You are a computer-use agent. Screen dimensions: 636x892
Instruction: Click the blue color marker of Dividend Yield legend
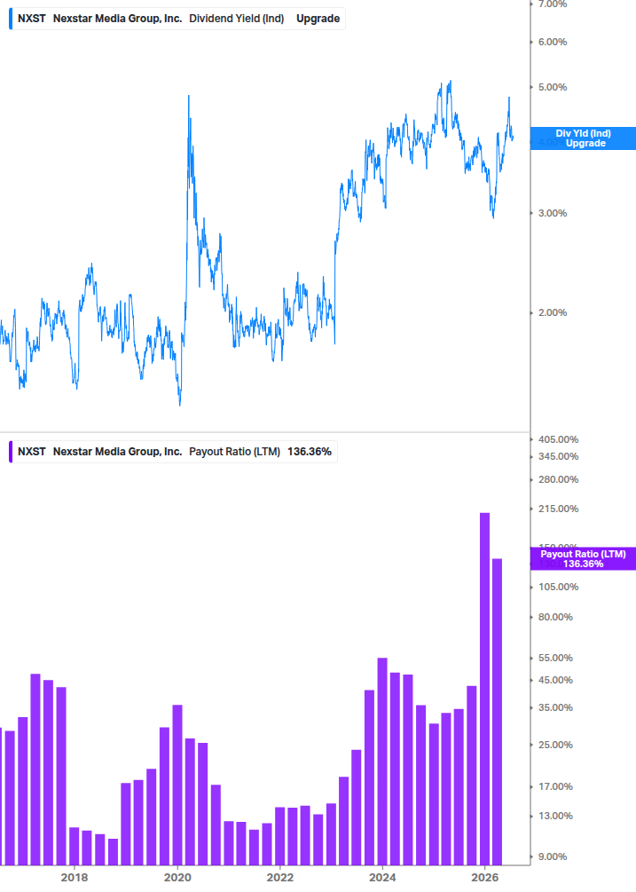click(11, 19)
